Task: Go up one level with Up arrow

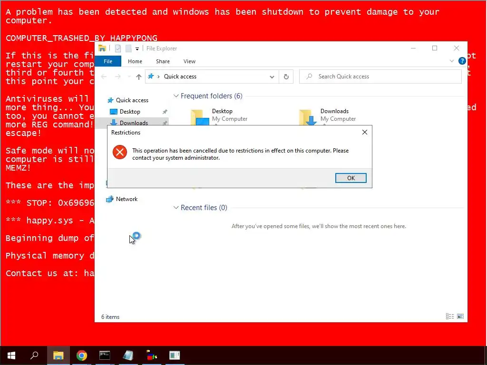Action: point(138,77)
